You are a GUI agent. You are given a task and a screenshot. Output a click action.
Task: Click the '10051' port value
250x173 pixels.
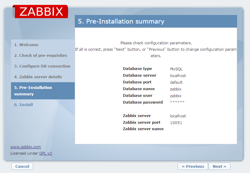tap(176, 123)
